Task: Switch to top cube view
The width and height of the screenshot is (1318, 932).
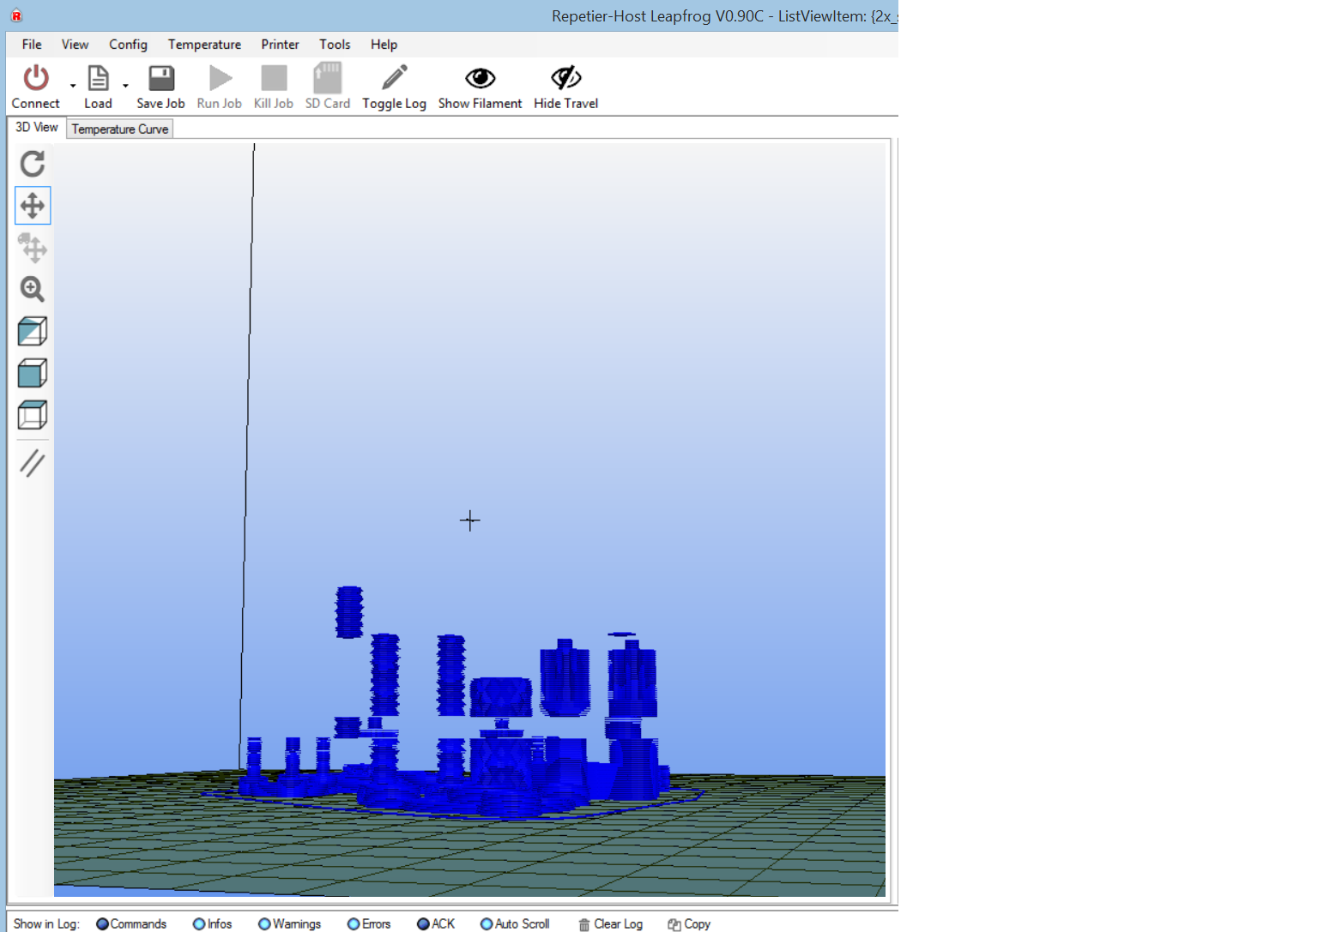Action: point(33,415)
